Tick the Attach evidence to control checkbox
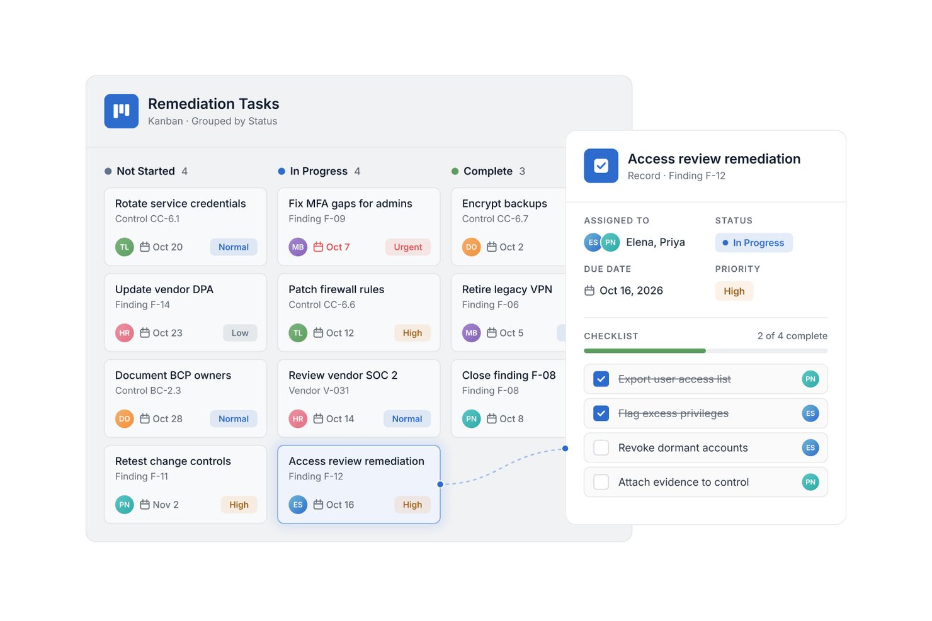 601,482
